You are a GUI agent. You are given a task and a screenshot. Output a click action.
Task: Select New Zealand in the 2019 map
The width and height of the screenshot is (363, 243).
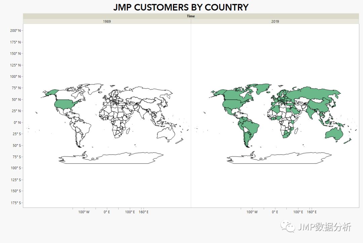click(x=348, y=141)
